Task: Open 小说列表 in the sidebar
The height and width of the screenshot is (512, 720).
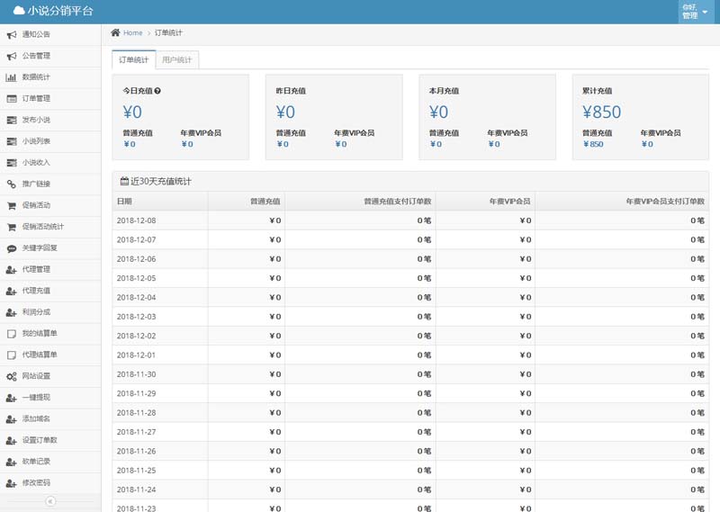Action: coord(36,141)
